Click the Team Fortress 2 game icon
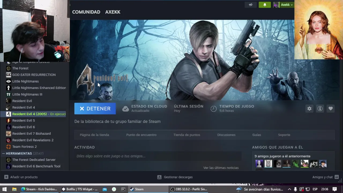The width and height of the screenshot is (343, 193). [9, 147]
